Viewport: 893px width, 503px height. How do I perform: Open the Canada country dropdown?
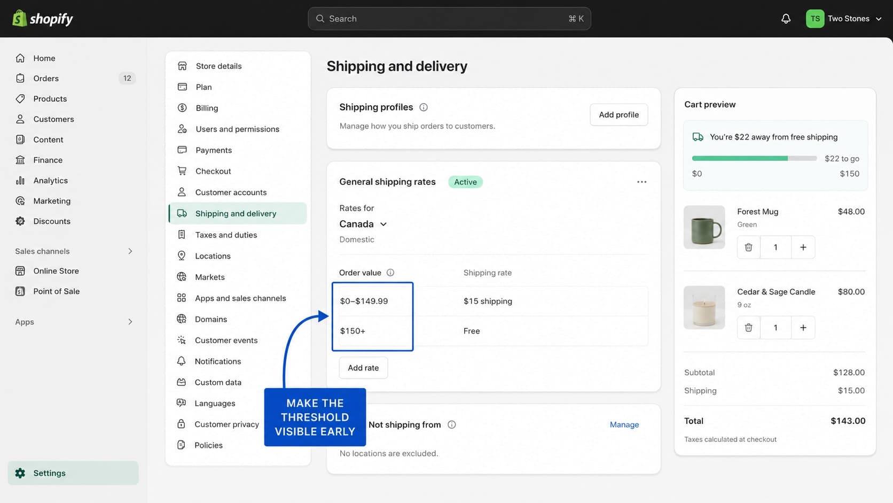363,224
